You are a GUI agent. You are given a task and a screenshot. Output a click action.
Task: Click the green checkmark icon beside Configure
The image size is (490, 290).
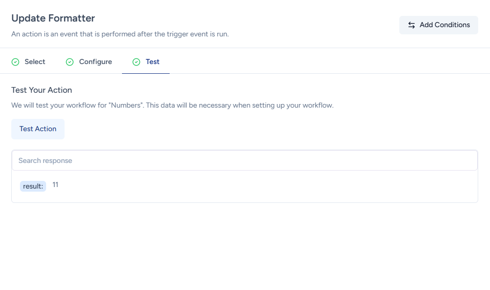coord(70,62)
